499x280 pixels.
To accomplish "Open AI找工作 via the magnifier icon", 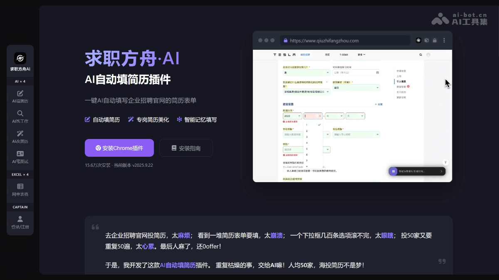I will 20,113.
